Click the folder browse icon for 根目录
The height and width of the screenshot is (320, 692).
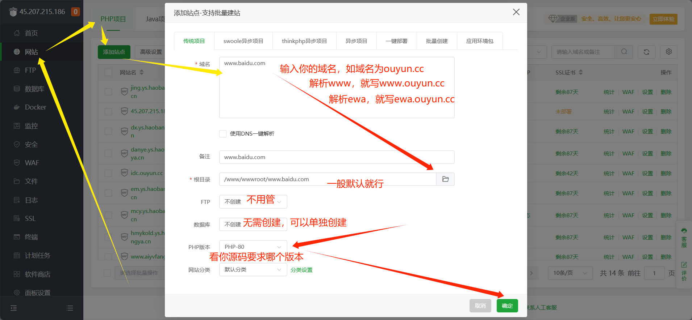[x=446, y=179]
